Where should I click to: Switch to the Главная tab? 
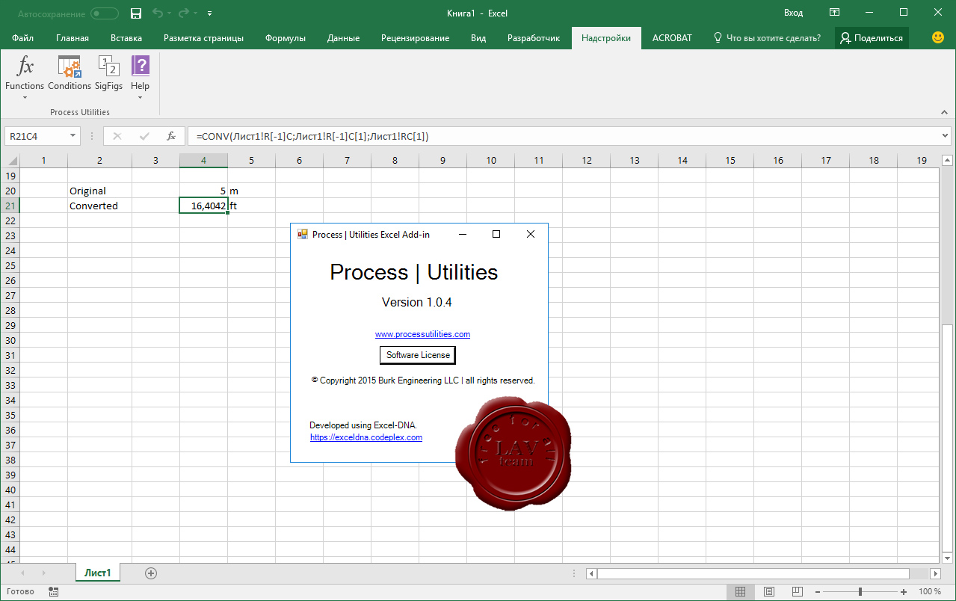click(x=73, y=38)
